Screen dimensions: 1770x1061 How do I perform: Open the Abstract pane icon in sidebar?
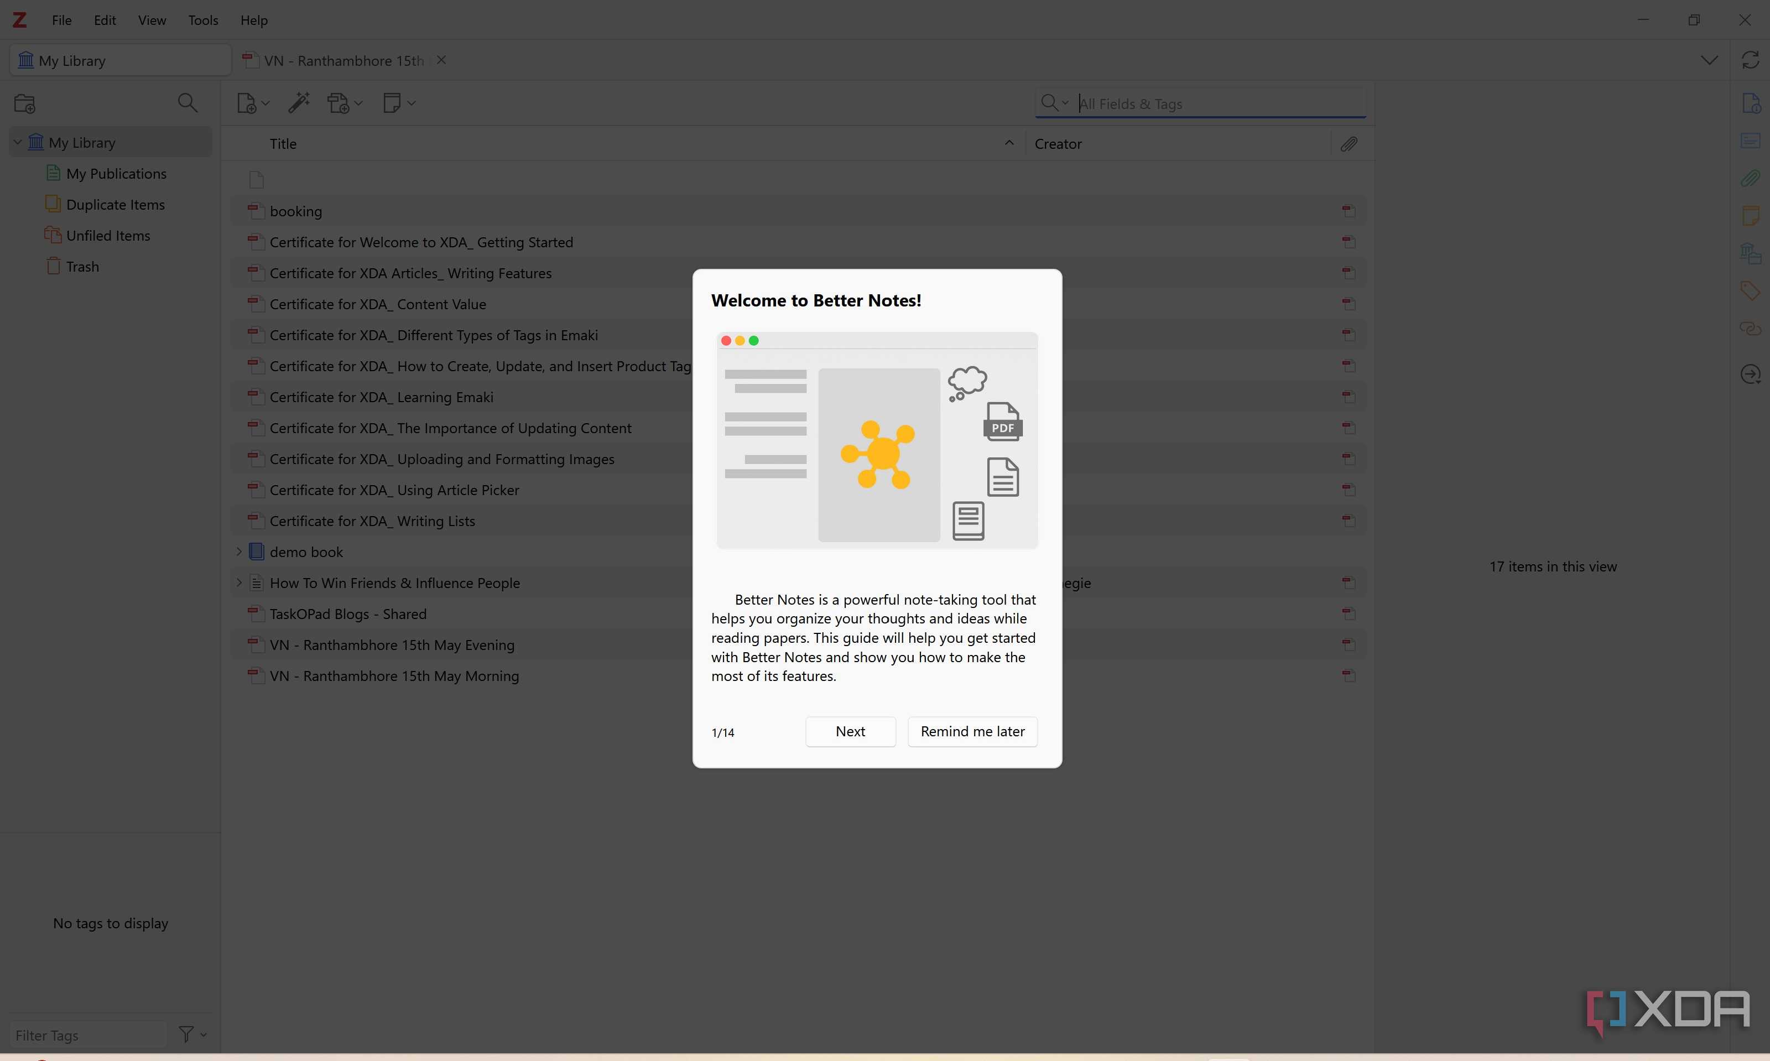(x=1750, y=141)
